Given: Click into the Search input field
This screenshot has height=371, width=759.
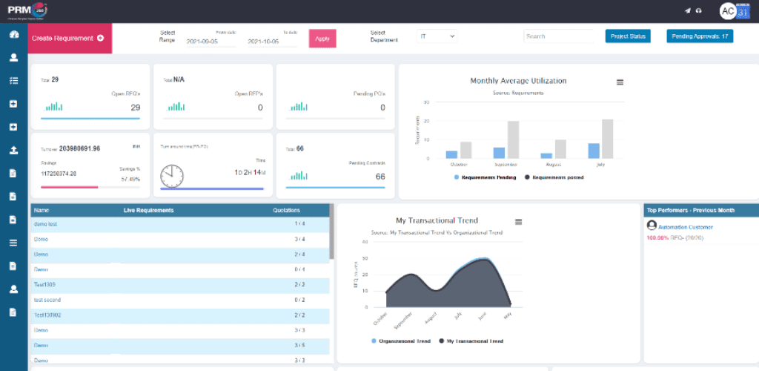Looking at the screenshot, I should point(558,36).
